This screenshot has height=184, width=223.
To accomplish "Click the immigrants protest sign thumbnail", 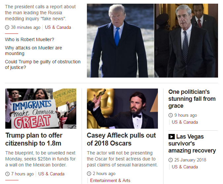I will tap(41, 108).
